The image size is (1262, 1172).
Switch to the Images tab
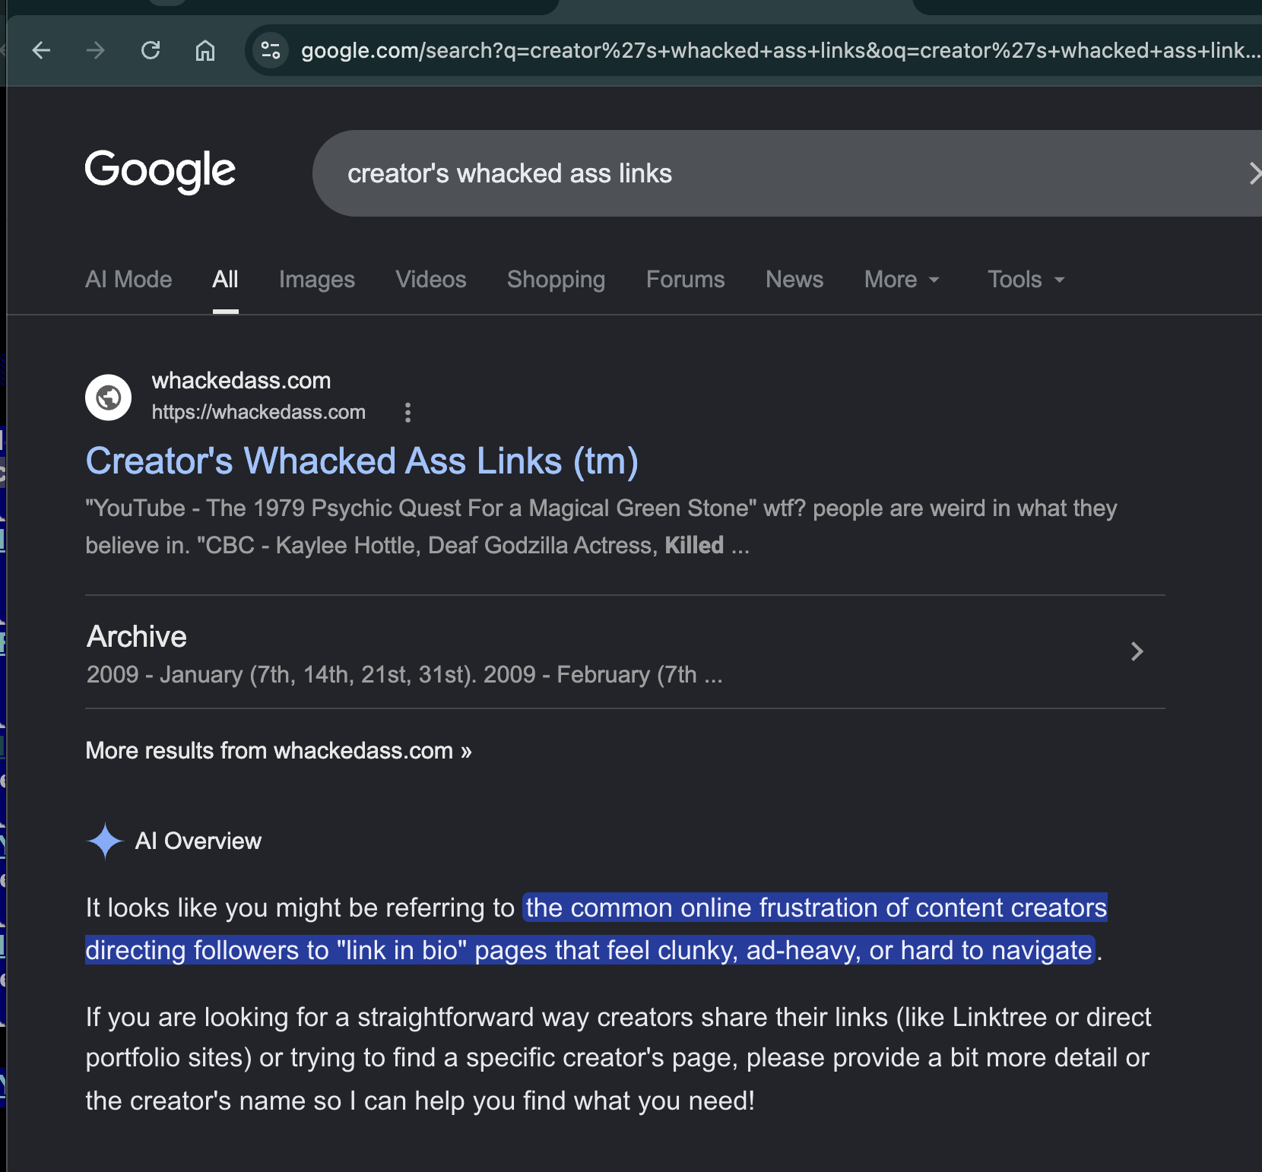click(317, 280)
